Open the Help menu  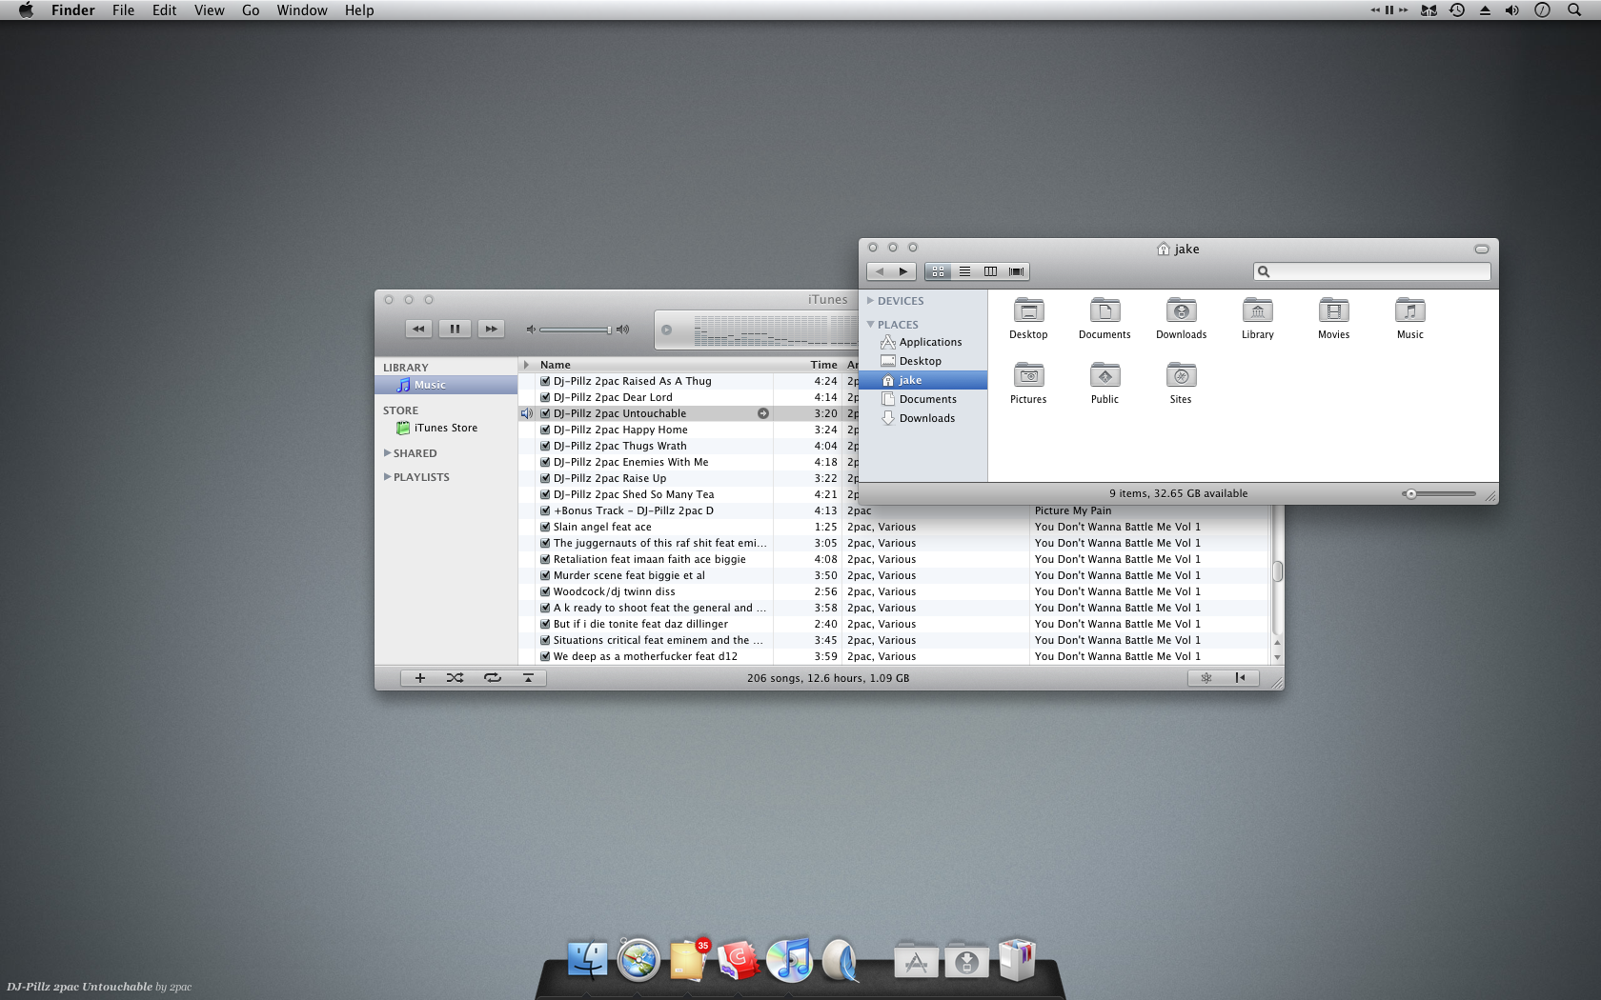click(x=359, y=10)
